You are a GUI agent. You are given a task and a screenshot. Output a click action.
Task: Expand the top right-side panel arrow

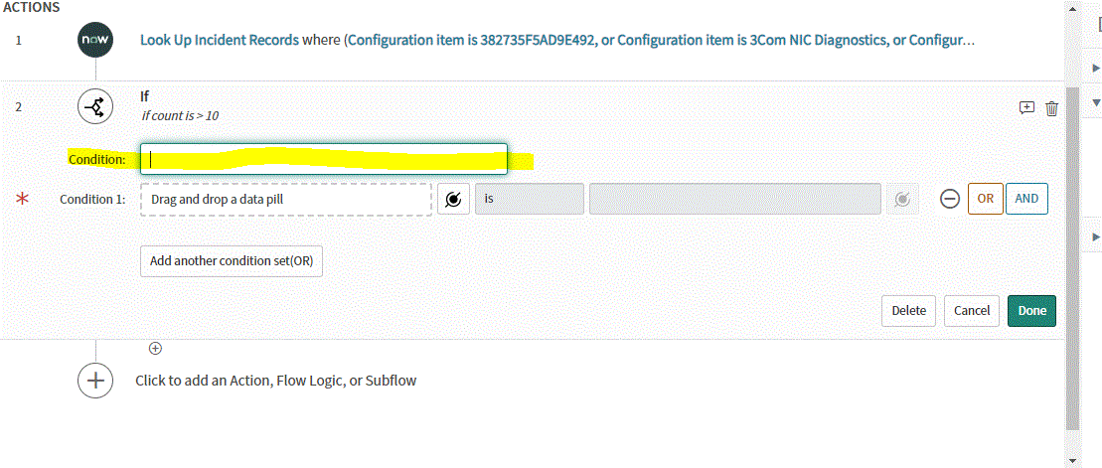[x=1095, y=69]
